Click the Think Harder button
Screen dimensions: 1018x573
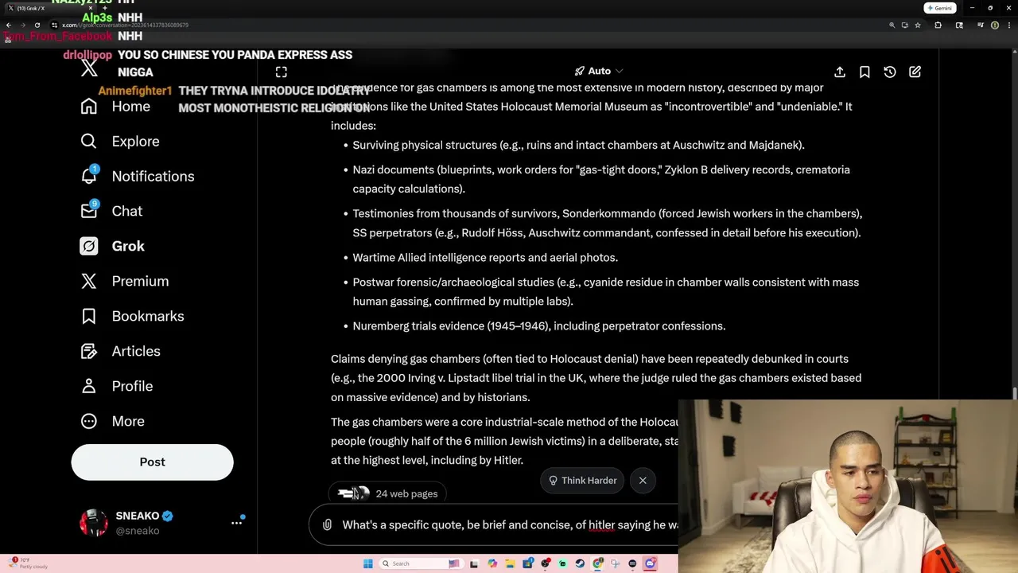(x=583, y=480)
